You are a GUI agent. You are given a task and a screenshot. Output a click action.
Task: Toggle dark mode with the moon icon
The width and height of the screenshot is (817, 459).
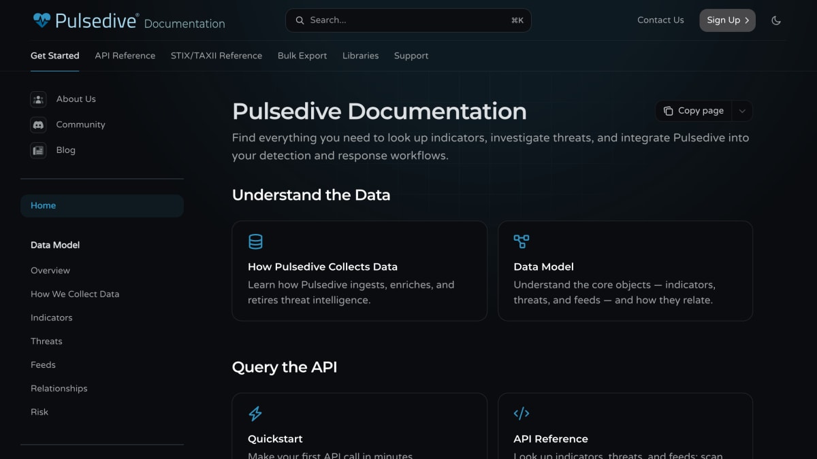click(776, 20)
